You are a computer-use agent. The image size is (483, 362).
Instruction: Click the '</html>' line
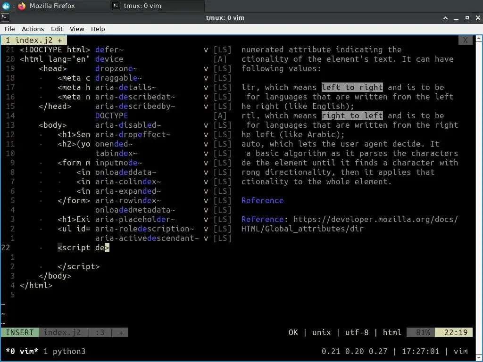click(36, 285)
